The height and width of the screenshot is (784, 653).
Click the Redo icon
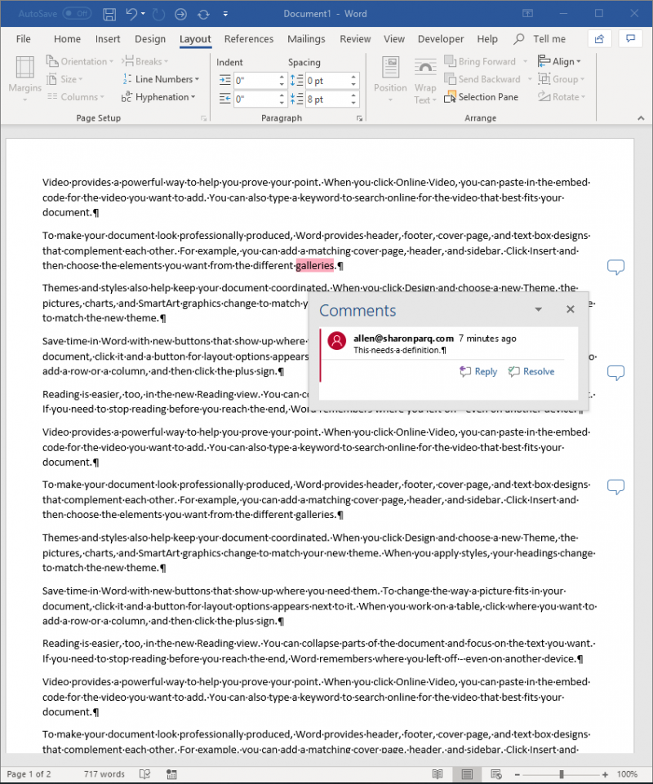(x=158, y=14)
